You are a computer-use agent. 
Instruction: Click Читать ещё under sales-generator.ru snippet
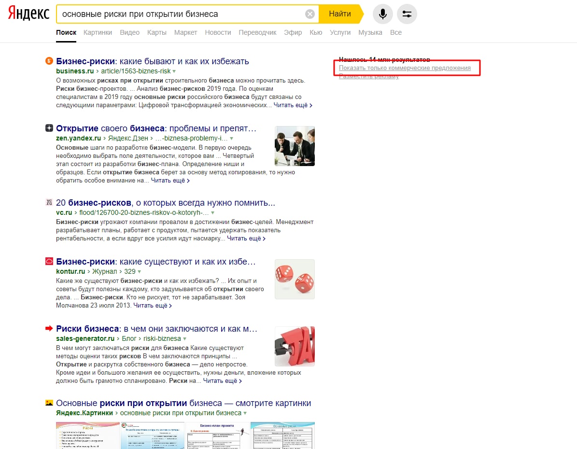coord(223,381)
